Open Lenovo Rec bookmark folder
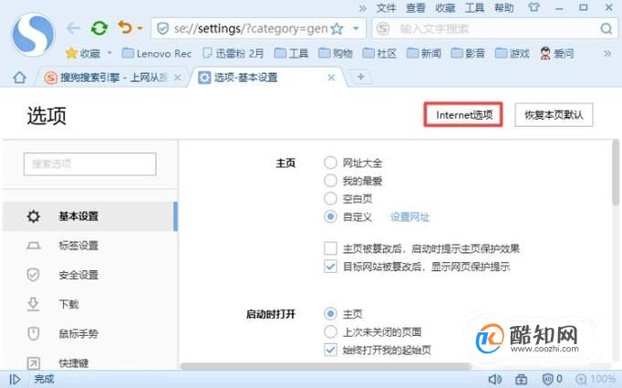 pyautogui.click(x=157, y=53)
